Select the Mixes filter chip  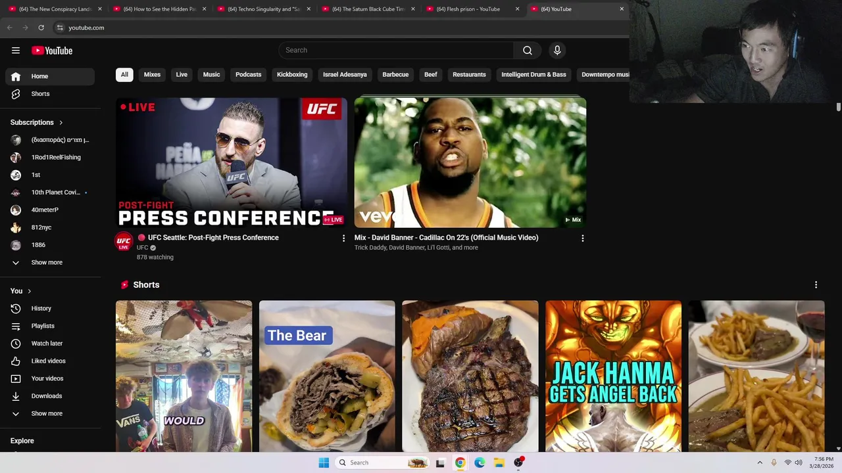(152, 75)
